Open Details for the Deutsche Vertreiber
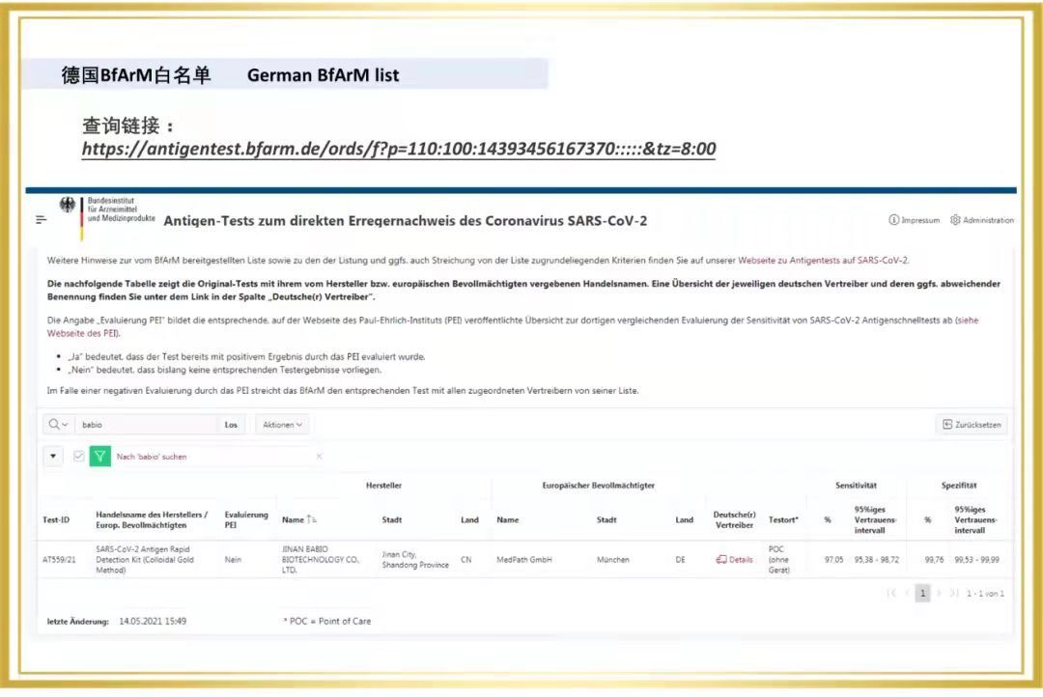1043x697 pixels. (x=734, y=560)
